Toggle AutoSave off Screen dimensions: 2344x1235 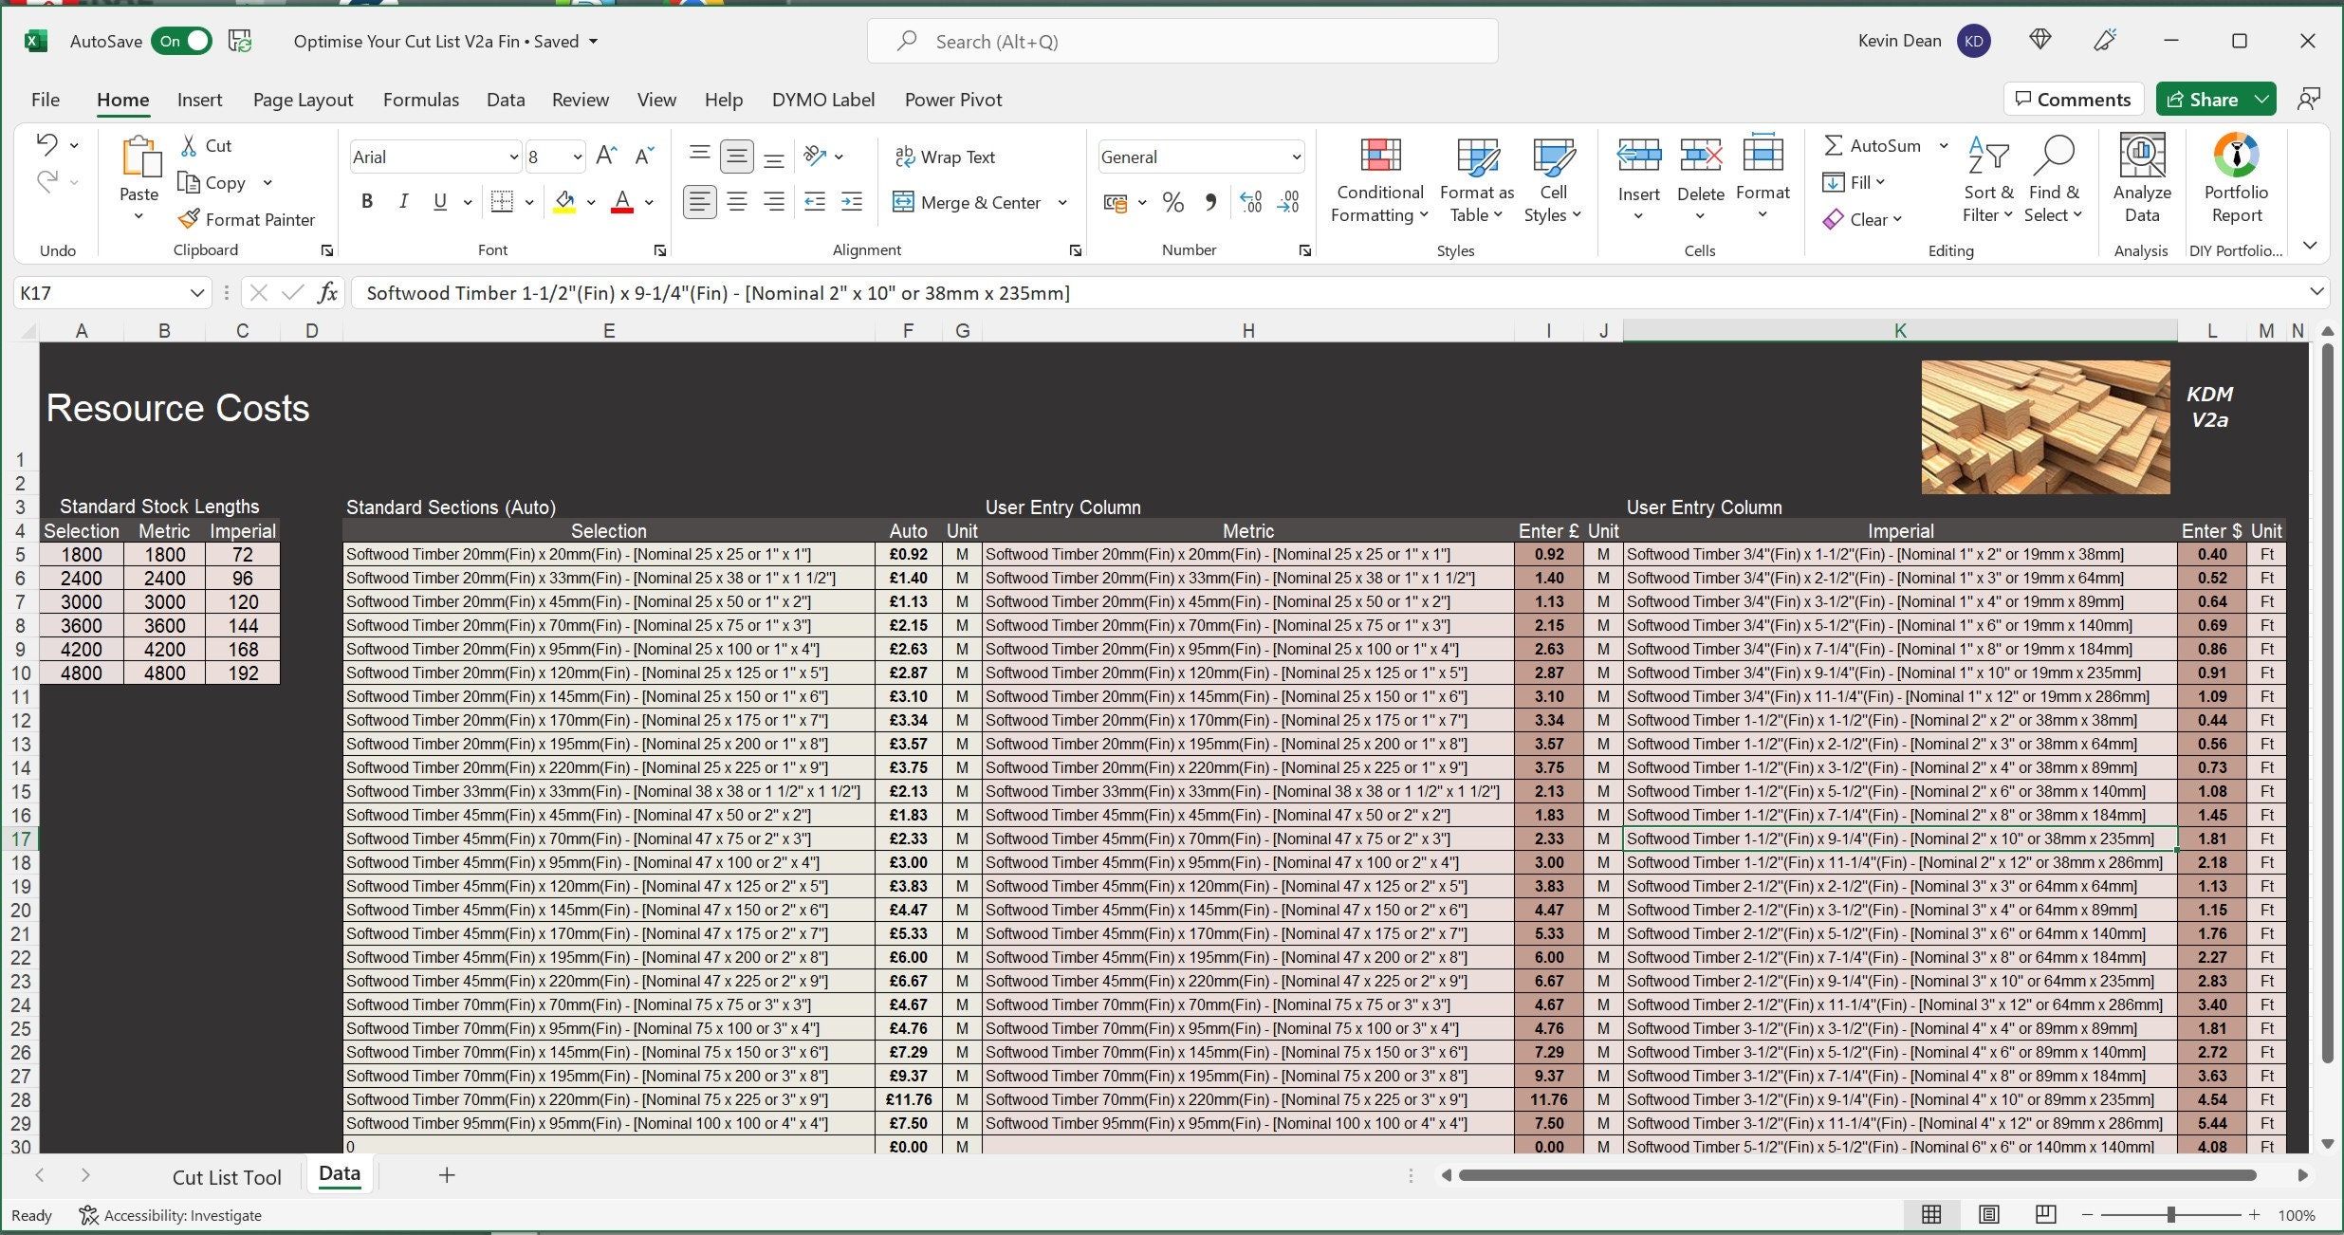click(180, 41)
